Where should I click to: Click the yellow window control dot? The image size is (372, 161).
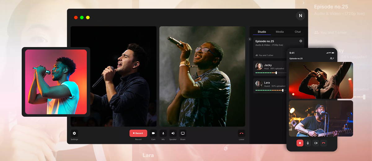(88, 18)
